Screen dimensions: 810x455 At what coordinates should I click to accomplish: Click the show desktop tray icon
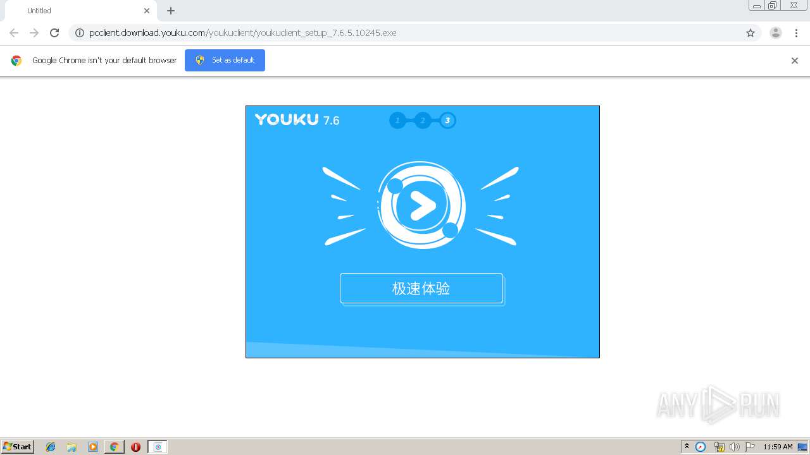[803, 447]
